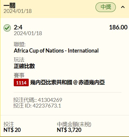Select the bet ID 42237673.1
The image size is (129, 137).
click(47, 106)
